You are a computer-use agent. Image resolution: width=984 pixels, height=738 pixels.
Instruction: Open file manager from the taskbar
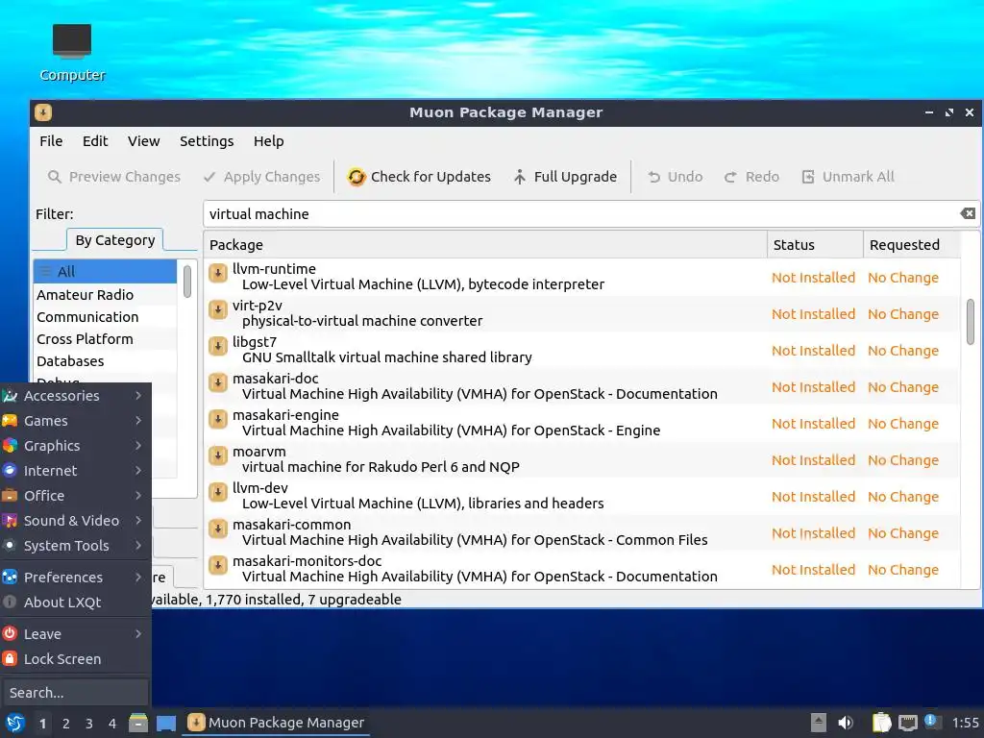coord(138,723)
